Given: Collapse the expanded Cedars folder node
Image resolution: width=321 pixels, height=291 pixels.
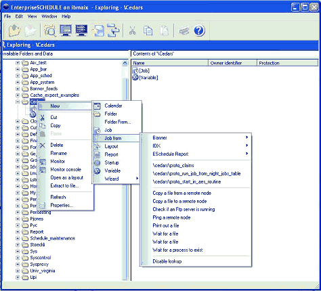Looking at the screenshot, I should coord(18,102).
